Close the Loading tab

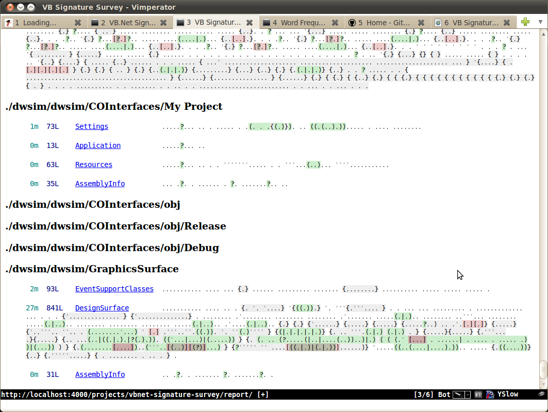[78, 23]
